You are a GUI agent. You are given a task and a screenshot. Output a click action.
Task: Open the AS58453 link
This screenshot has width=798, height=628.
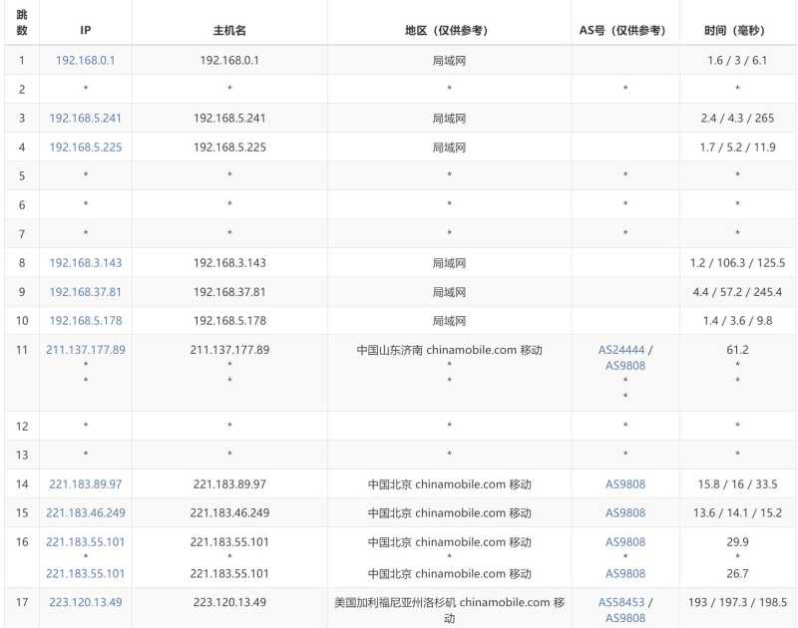(x=621, y=602)
